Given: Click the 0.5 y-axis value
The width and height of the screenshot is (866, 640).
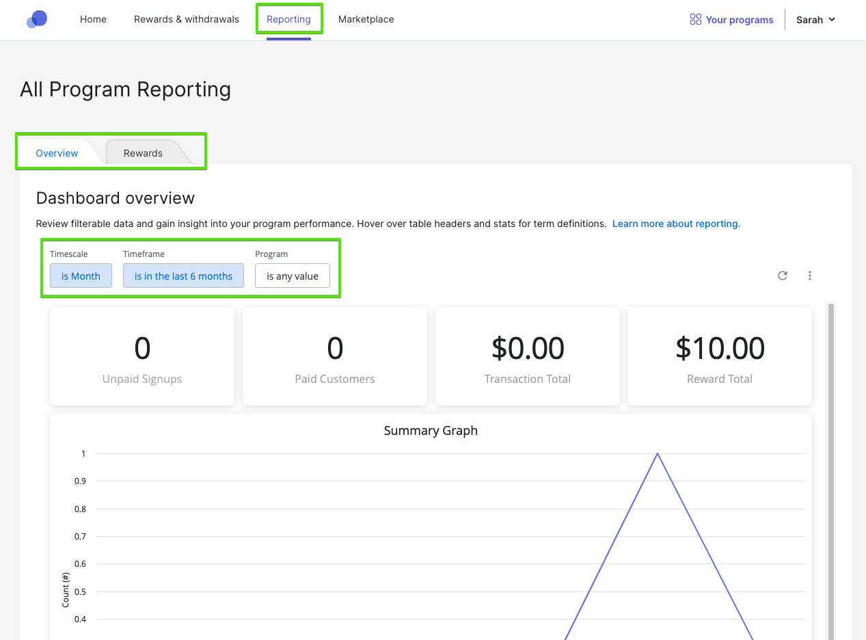Looking at the screenshot, I should click(80, 591).
